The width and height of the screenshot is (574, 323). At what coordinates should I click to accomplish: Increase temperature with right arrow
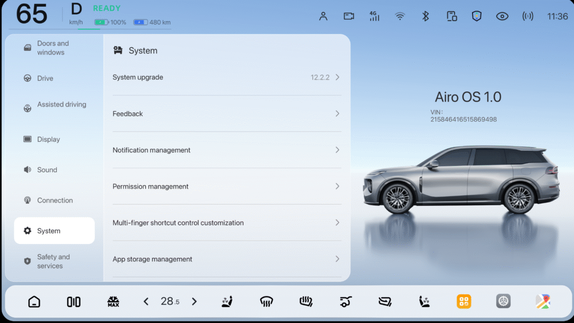[x=195, y=301]
